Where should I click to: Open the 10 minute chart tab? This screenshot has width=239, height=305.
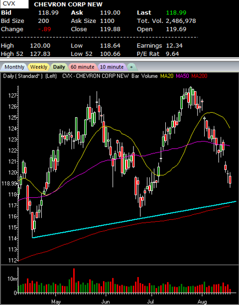point(112,67)
